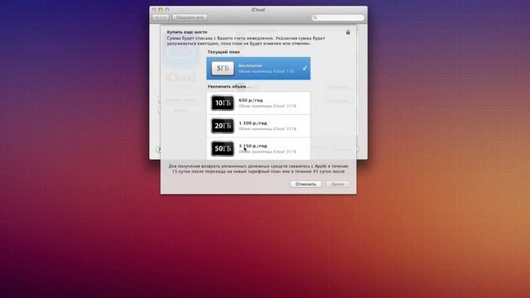Image resolution: width=530 pixels, height=298 pixels.
Task: Click the dimmed Далее button
Action: (338, 184)
